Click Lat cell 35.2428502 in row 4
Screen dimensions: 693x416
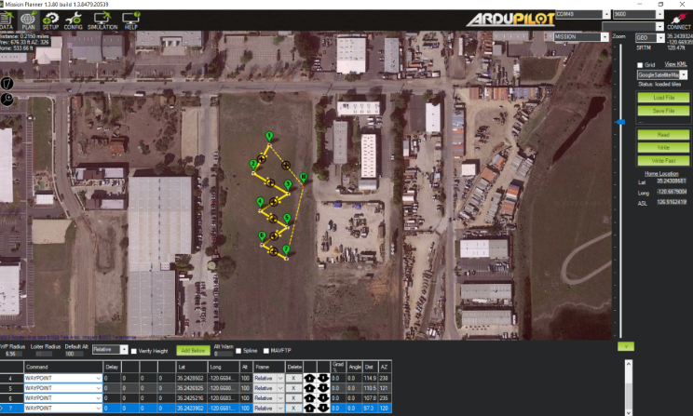click(192, 378)
